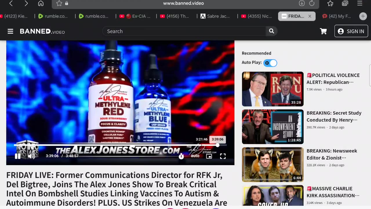Click the 3:39:06 progress handle knob
The image size is (371, 209).
coord(217,145)
